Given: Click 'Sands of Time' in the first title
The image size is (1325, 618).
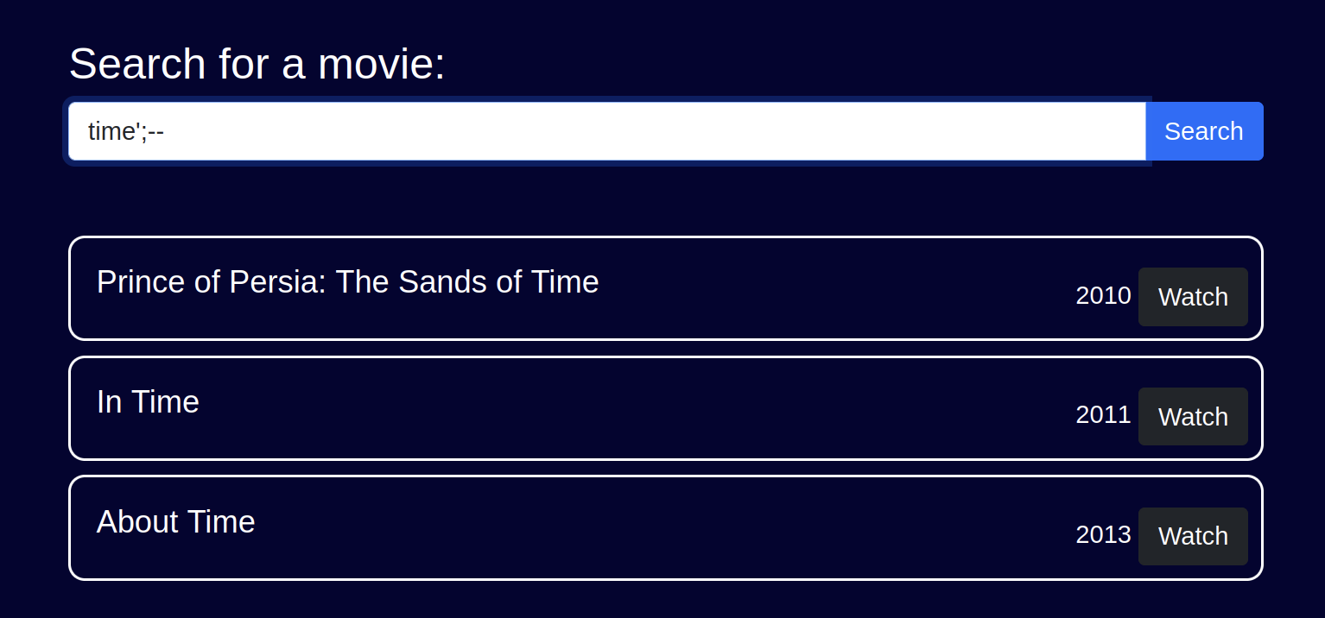Looking at the screenshot, I should coord(499,282).
